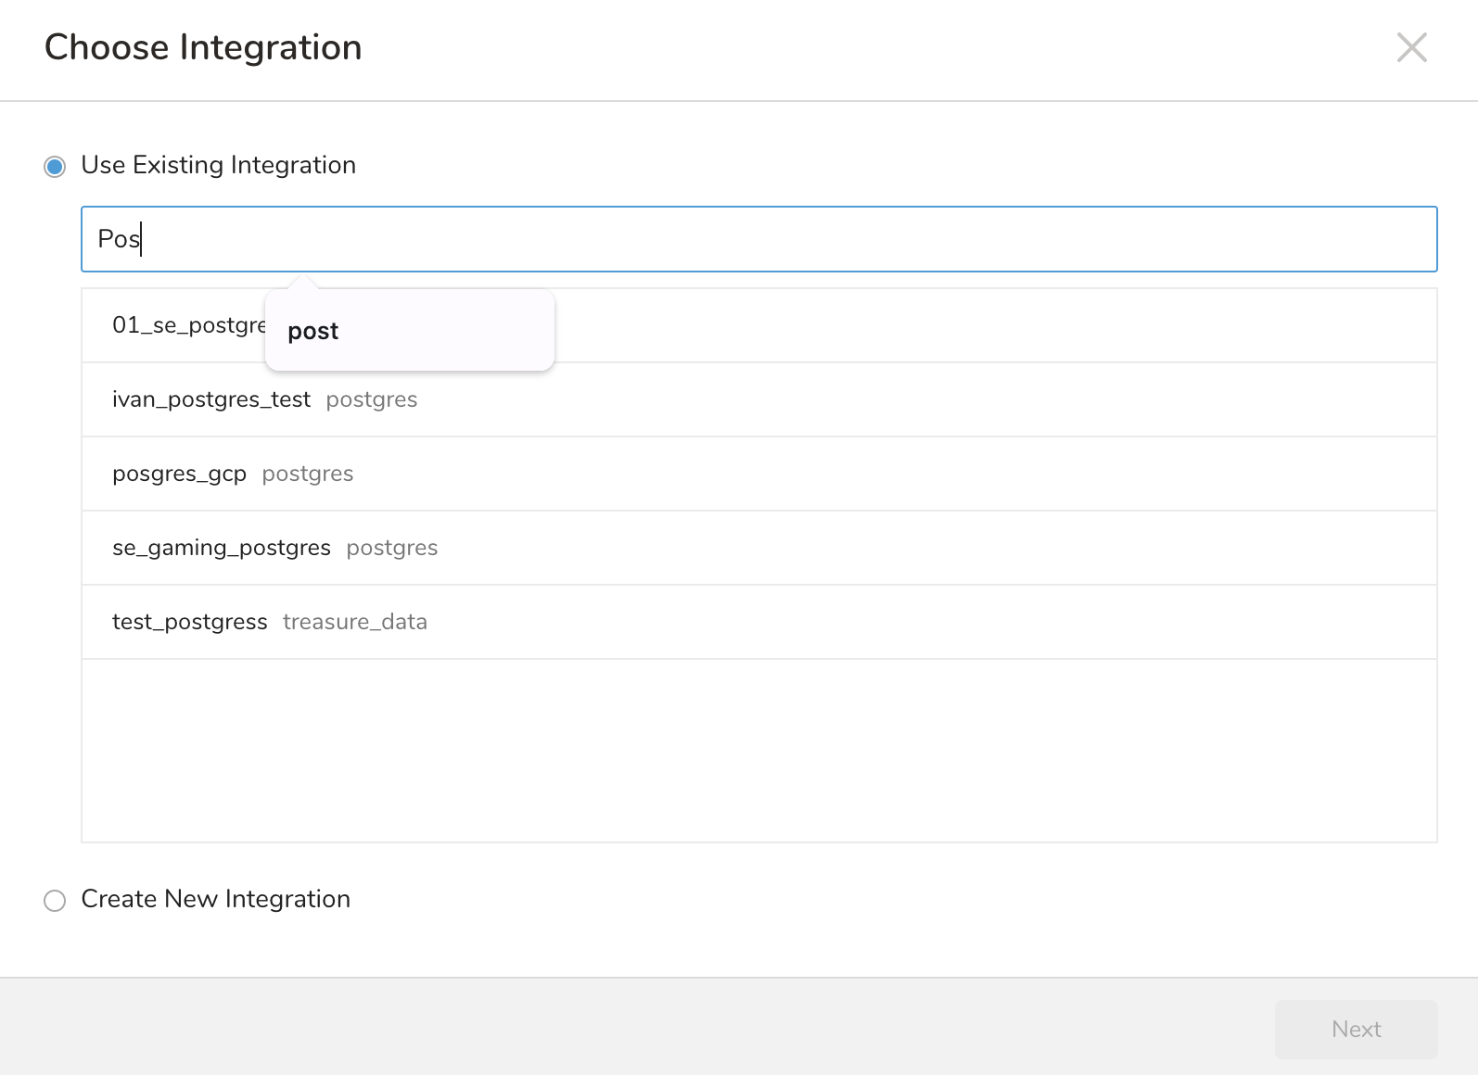Click the Next button
The width and height of the screenshot is (1478, 1075).
click(1356, 1029)
